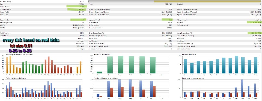
Task: Select the Long Trades (won %) label
Action: pos(185,33)
